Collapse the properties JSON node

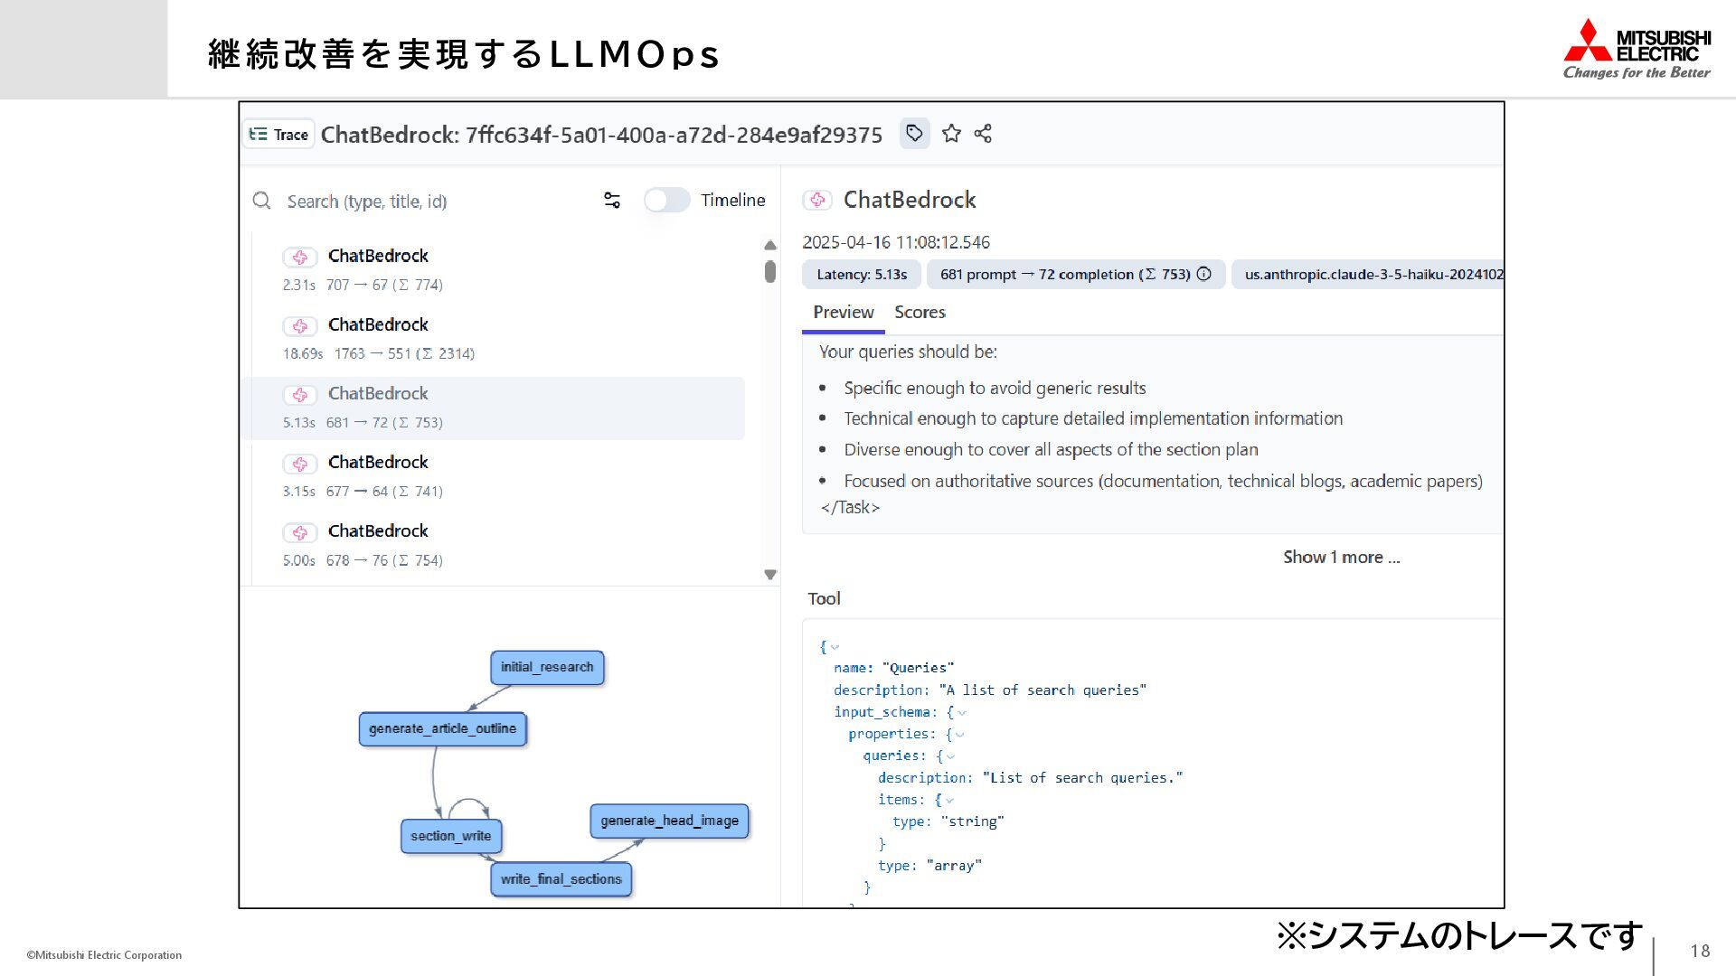[x=959, y=735]
